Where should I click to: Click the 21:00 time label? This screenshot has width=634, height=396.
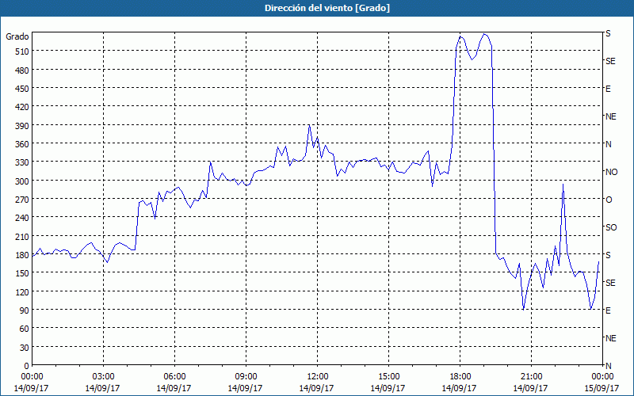click(x=530, y=377)
